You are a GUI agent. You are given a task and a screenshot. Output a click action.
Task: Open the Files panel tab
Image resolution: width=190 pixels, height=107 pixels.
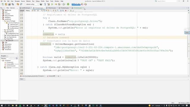pyautogui.click(x=7, y=8)
